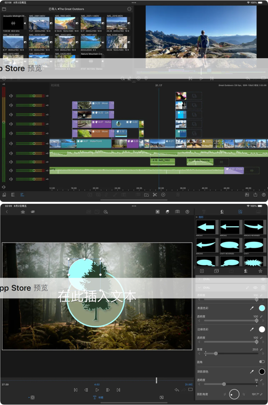Delete the selected OVAL layer with trash icon
The image size is (268, 405).
pos(263,288)
